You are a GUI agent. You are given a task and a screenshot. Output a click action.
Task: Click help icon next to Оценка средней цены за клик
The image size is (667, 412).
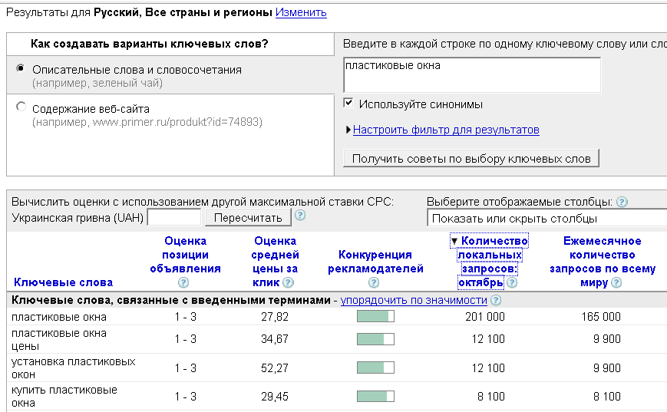[289, 283]
